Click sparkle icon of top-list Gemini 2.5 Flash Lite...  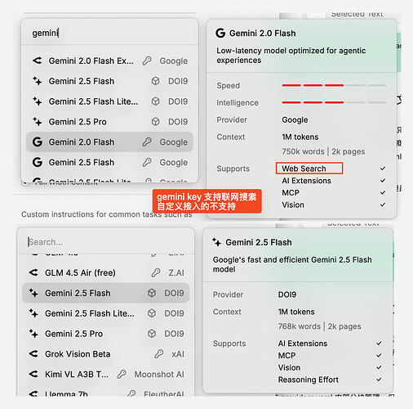38,101
